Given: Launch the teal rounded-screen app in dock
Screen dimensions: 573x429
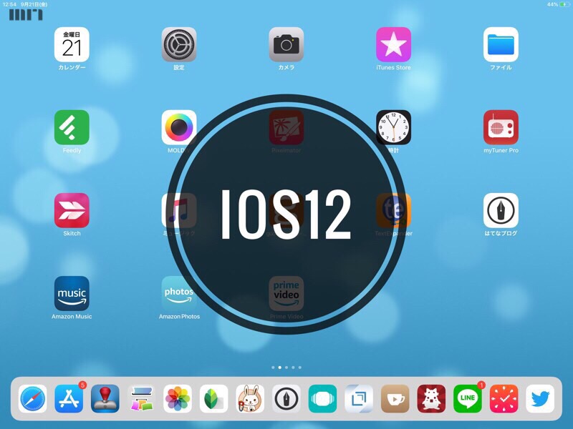Looking at the screenshot, I should click(323, 399).
